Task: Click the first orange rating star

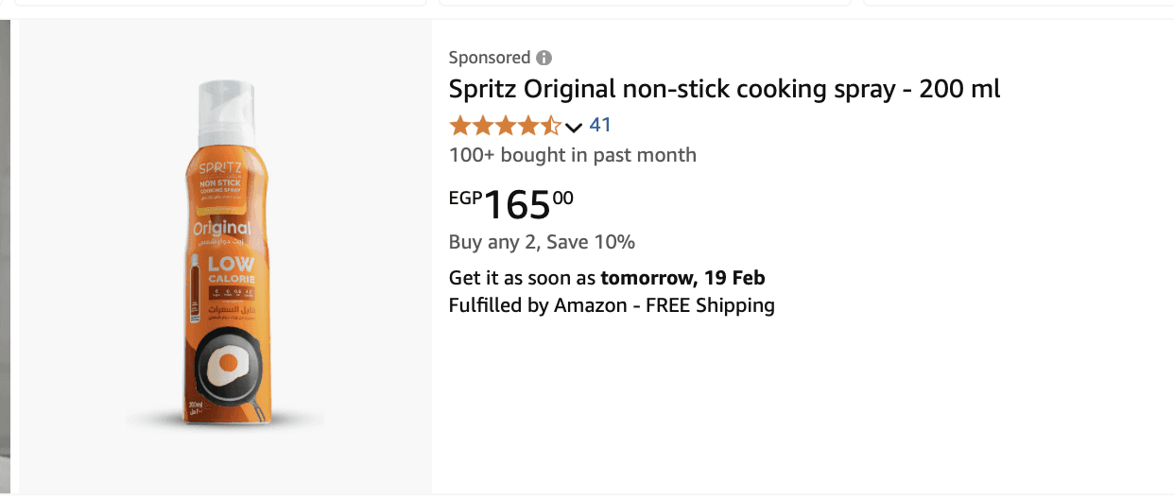Action: [460, 126]
